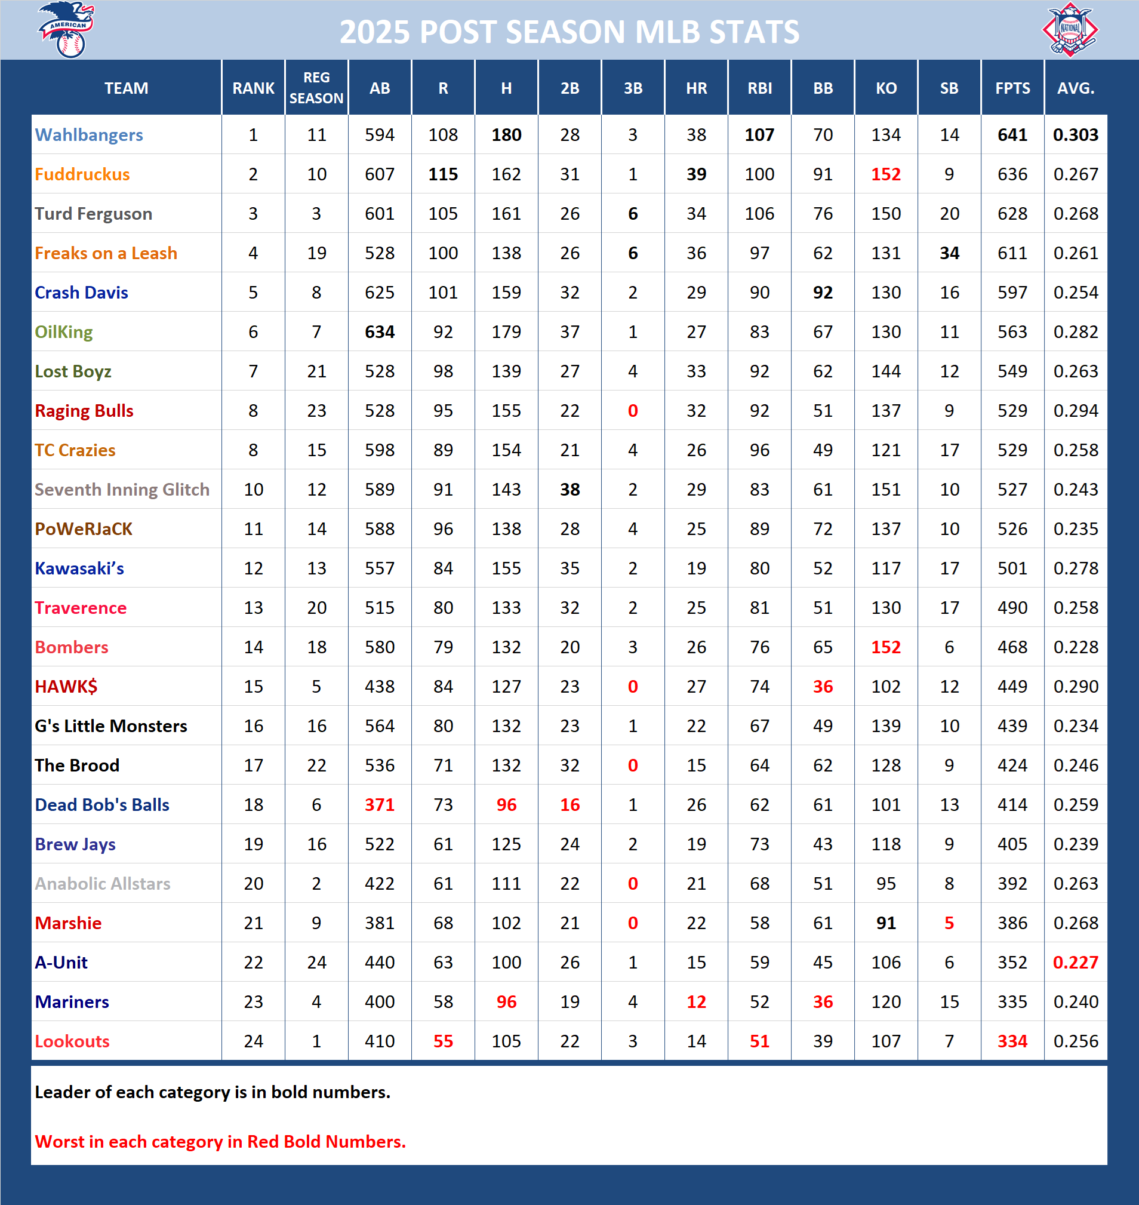
Task: Select the bold 641 FPTS cell
Action: 1012,135
